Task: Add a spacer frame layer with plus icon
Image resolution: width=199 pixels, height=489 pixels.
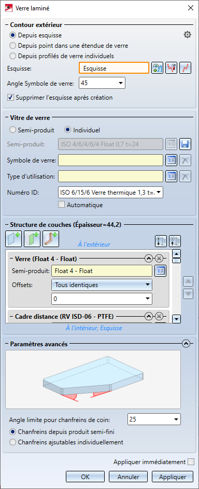Action: click(x=51, y=239)
